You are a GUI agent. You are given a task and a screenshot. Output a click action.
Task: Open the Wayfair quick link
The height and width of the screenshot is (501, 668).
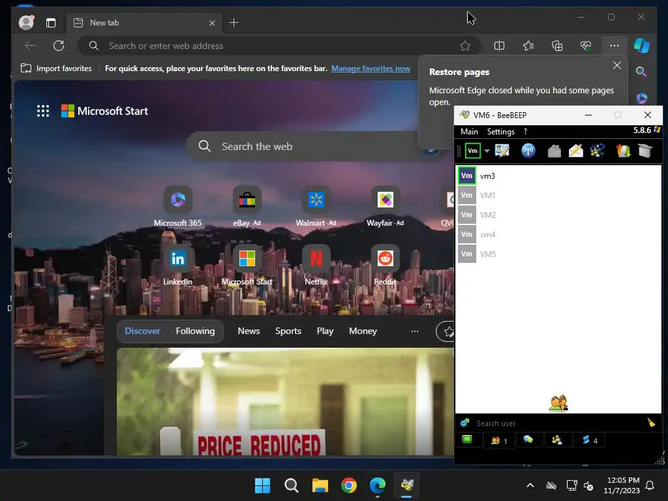coord(385,207)
